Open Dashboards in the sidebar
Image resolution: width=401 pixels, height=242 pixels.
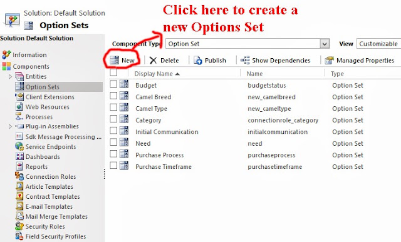coord(43,156)
